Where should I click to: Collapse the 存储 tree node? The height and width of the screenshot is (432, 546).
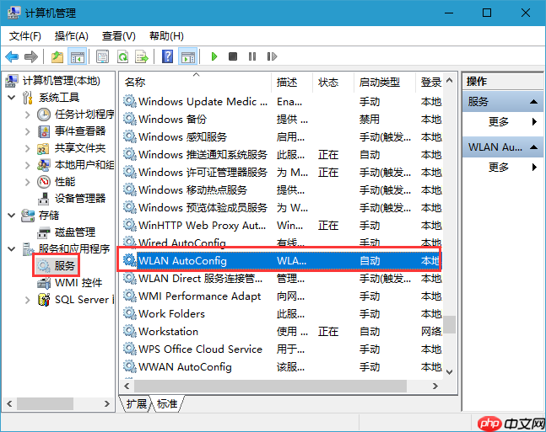click(12, 215)
